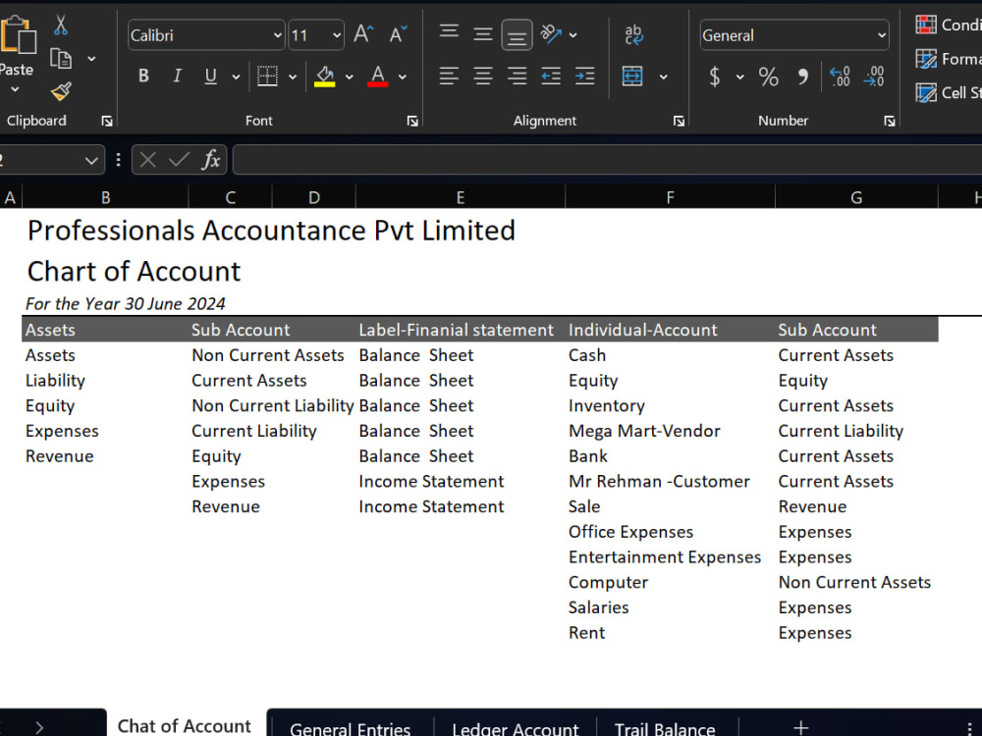The width and height of the screenshot is (982, 736).
Task: Expand underline options arrow
Action: [x=236, y=77]
